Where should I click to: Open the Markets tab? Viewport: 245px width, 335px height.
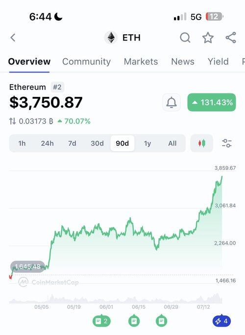(141, 62)
